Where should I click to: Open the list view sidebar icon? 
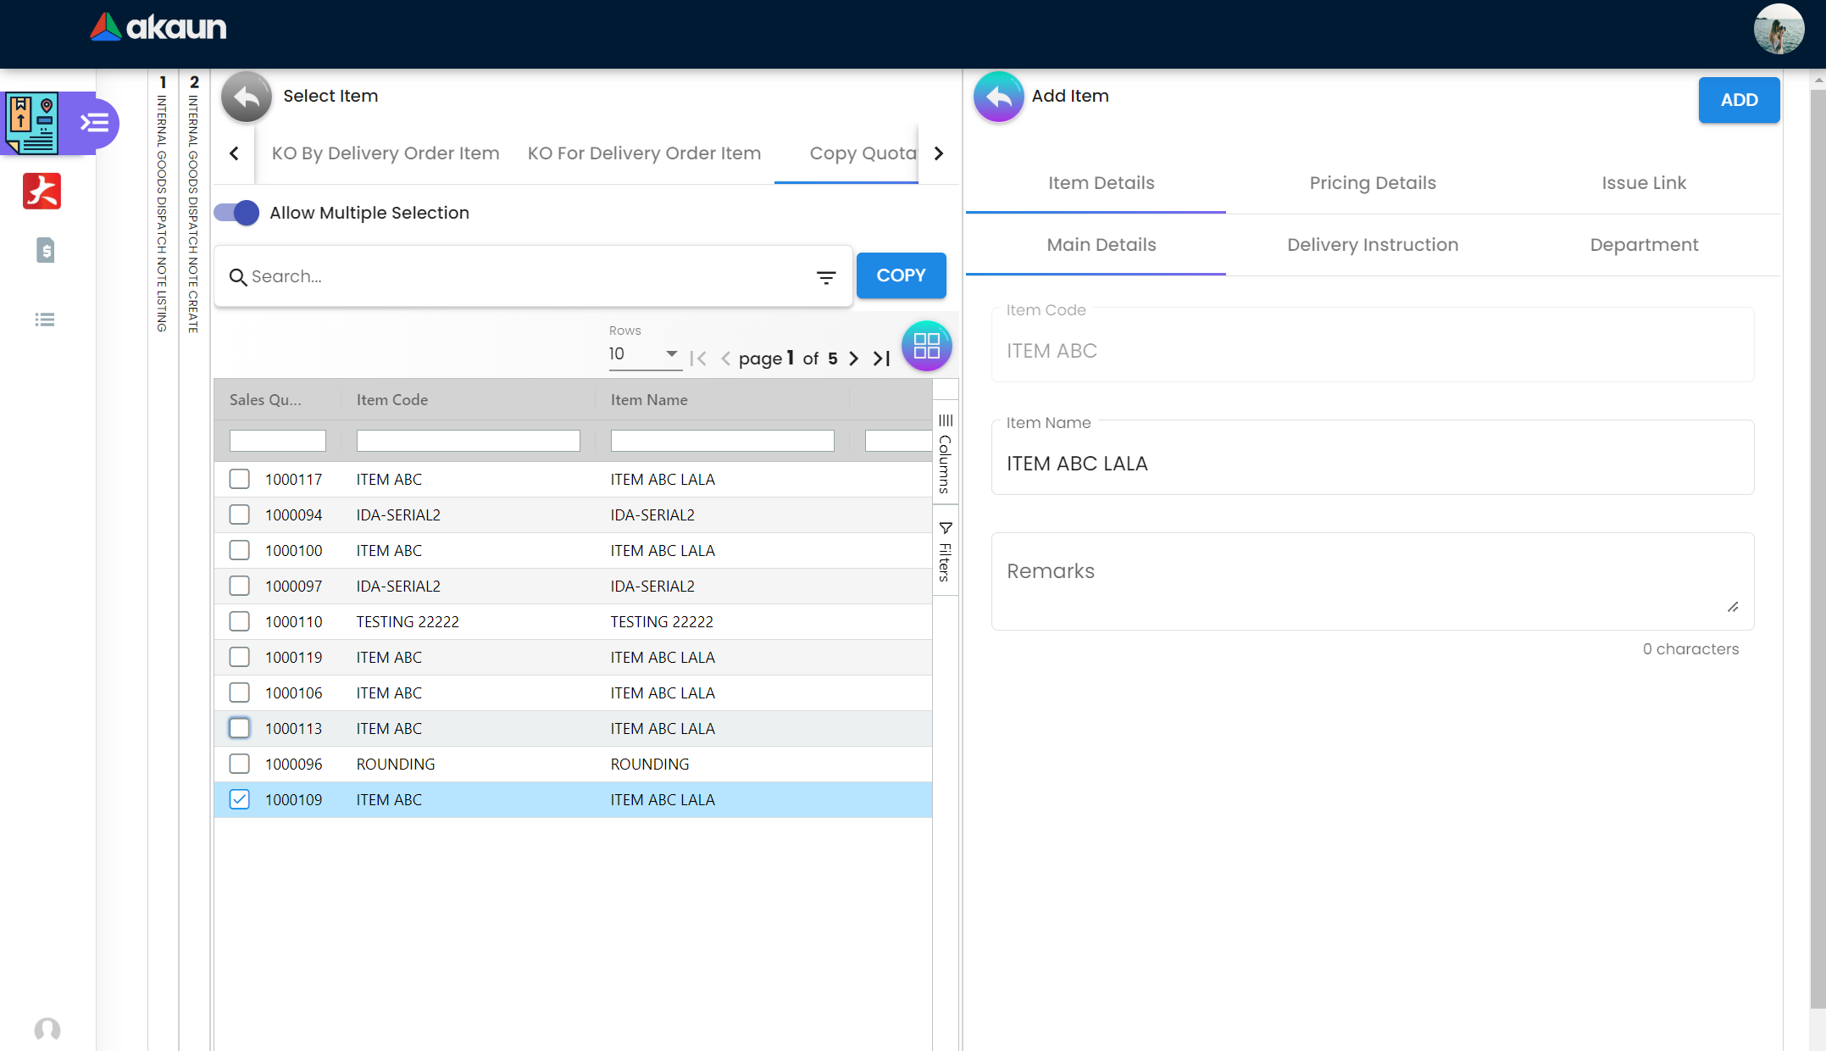(45, 320)
